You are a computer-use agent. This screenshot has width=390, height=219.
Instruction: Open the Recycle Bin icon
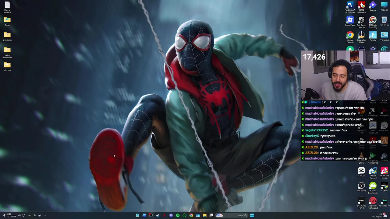384,21
